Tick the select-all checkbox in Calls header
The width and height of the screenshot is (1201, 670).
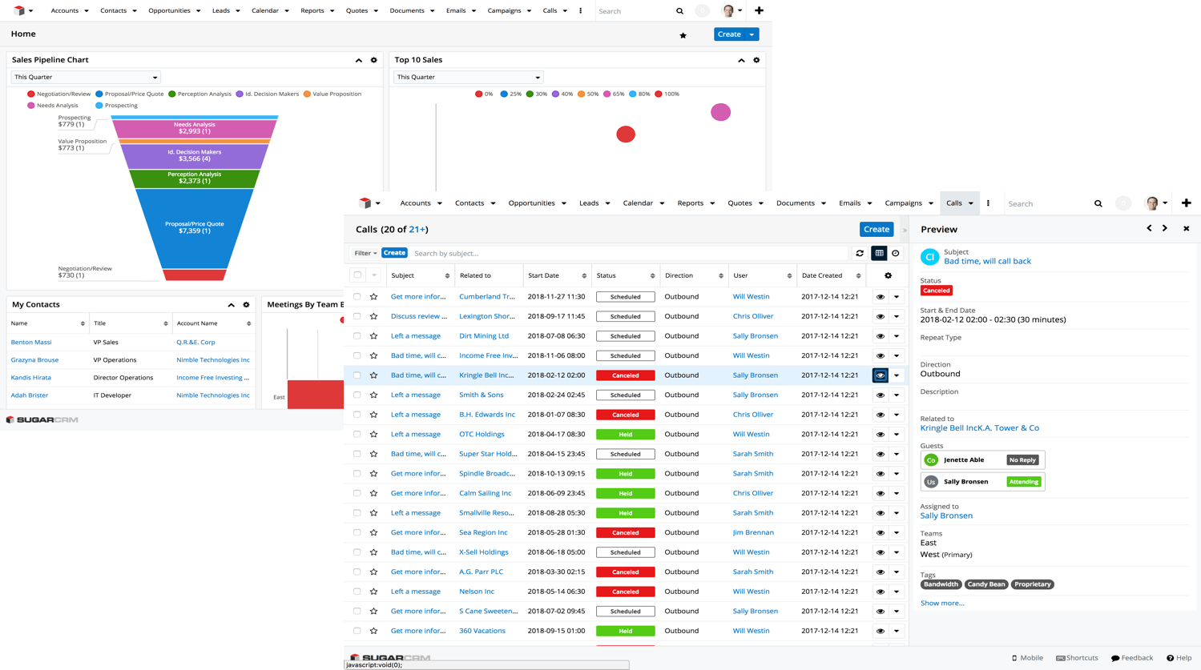[357, 275]
